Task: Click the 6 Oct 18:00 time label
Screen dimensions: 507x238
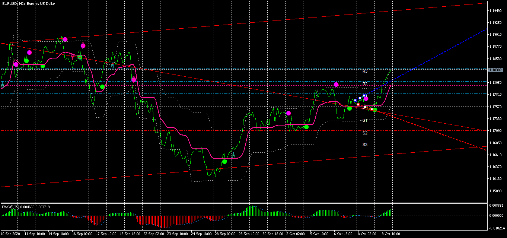Action: [x=343, y=234]
